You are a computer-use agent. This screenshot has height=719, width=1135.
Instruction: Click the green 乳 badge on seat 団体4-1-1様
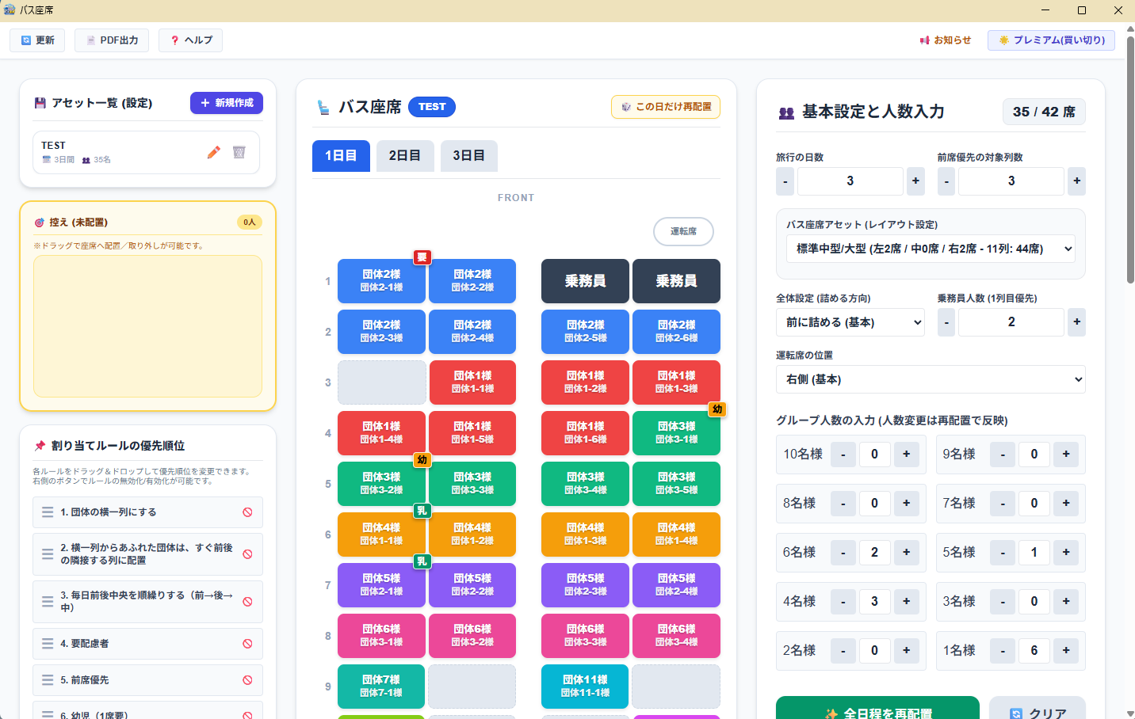tap(422, 511)
